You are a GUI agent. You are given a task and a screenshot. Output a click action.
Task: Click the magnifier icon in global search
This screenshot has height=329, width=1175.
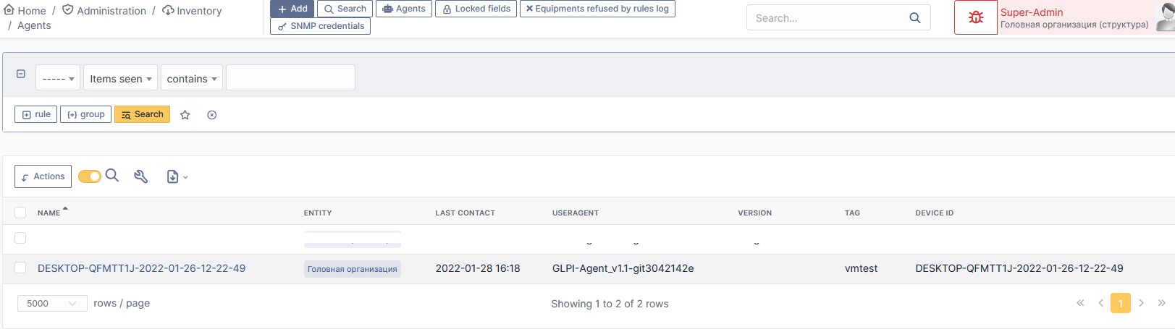915,18
